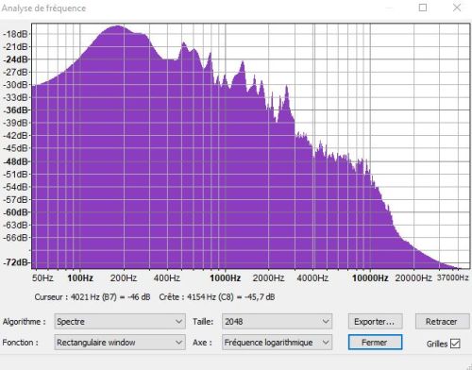Click the -60dB level axis label
472x370 pixels.
[16, 212]
